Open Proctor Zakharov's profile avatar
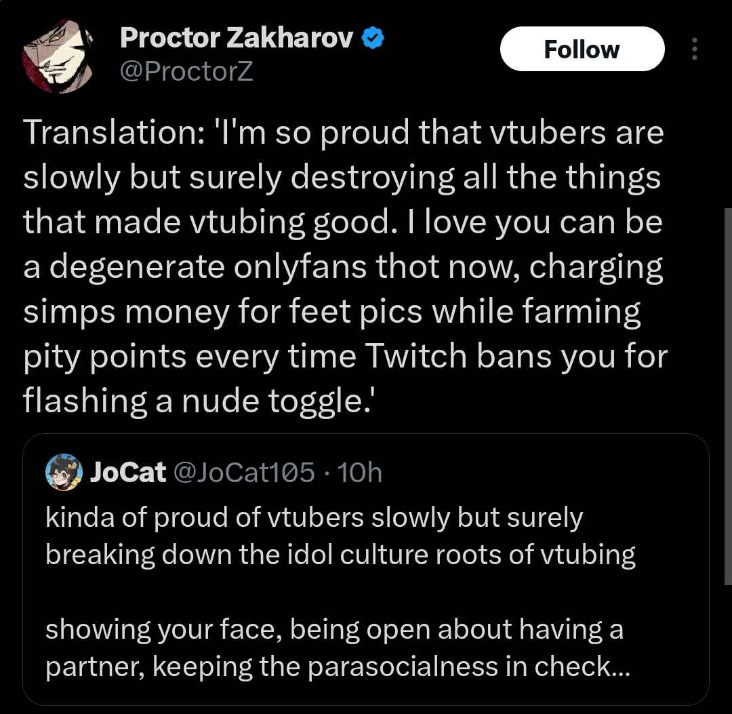This screenshot has height=714, width=732. coord(57,59)
